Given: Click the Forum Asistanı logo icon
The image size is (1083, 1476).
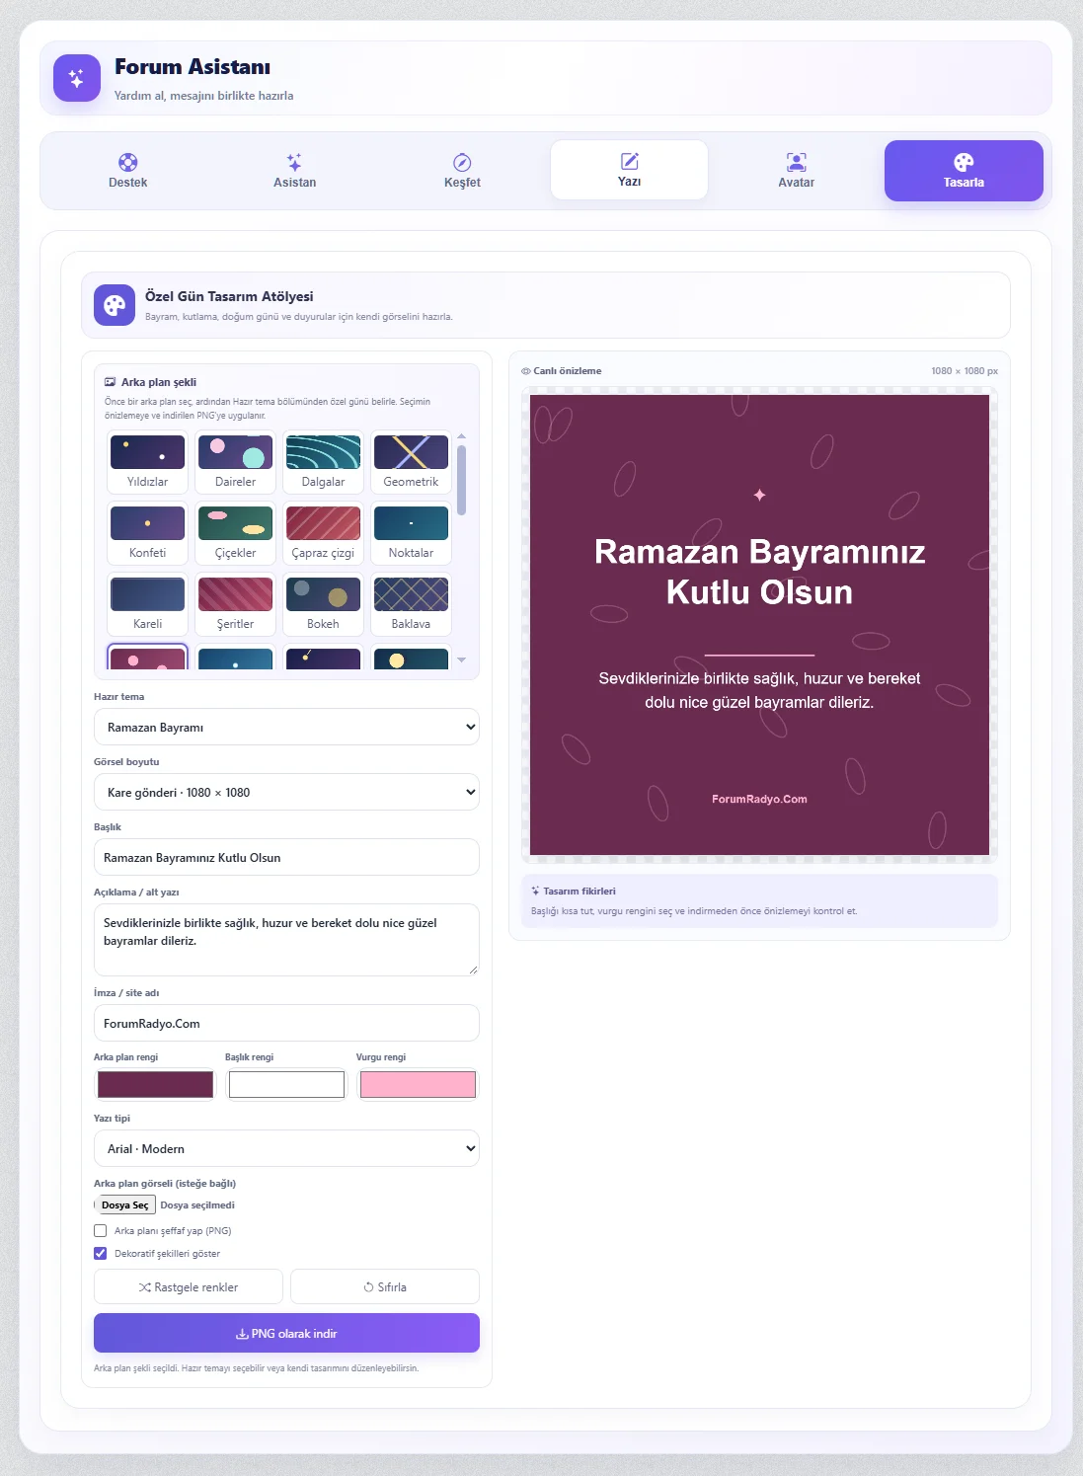Looking at the screenshot, I should 77,78.
